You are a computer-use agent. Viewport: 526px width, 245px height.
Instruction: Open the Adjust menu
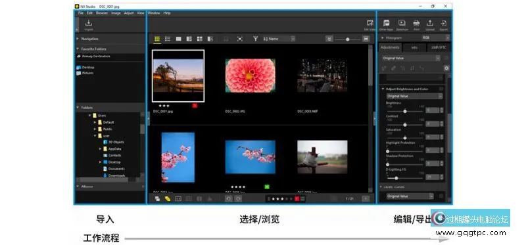click(129, 13)
